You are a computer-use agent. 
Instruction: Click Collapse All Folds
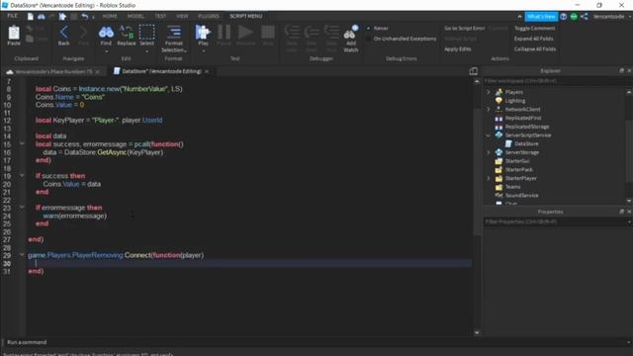535,49
